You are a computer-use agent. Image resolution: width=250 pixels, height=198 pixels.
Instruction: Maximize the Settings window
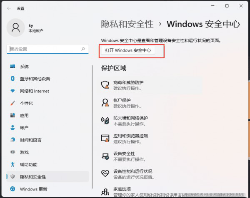click(227, 6)
